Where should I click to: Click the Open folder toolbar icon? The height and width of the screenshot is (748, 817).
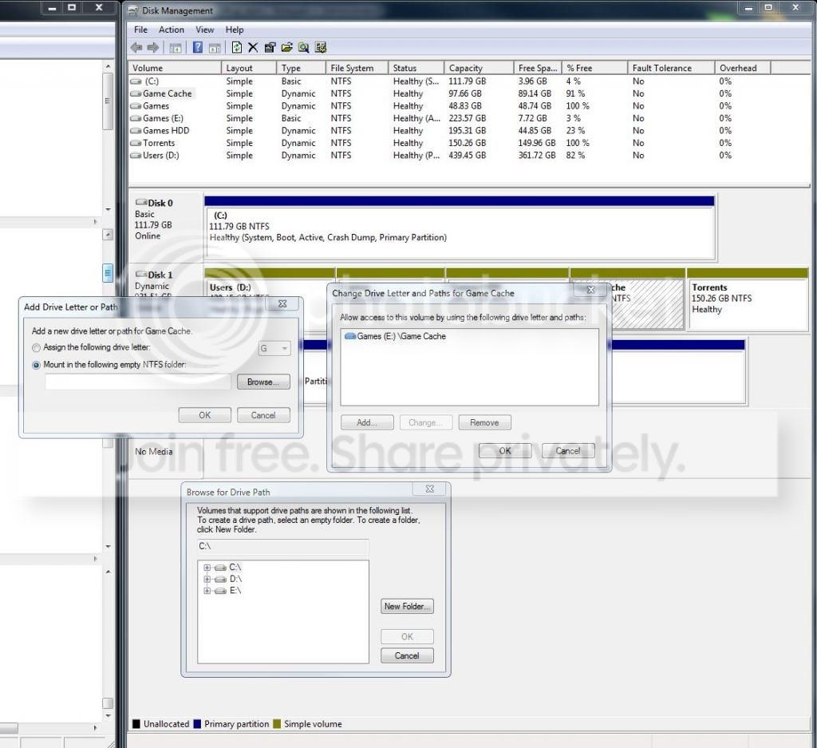[x=286, y=47]
